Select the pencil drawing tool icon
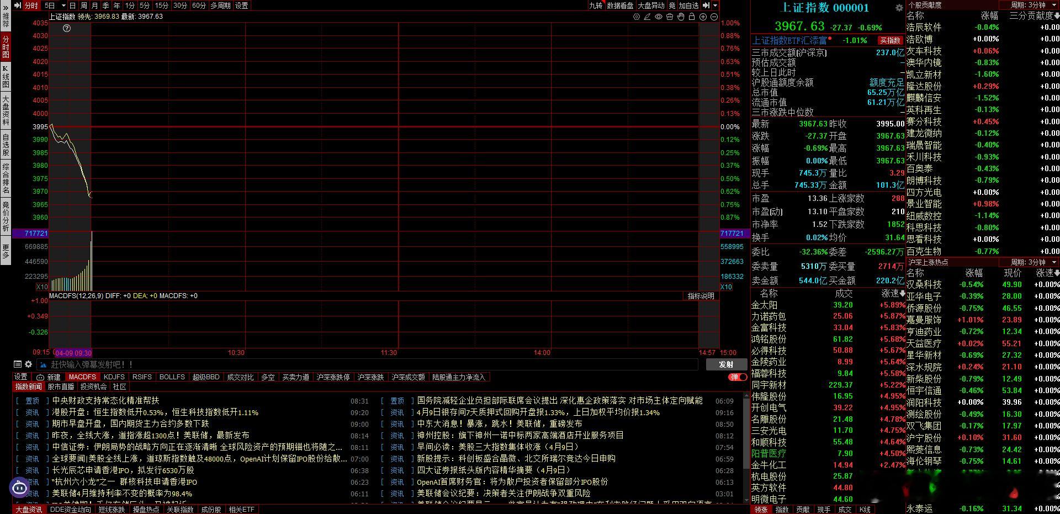This screenshot has height=514, width=1060. [648, 17]
